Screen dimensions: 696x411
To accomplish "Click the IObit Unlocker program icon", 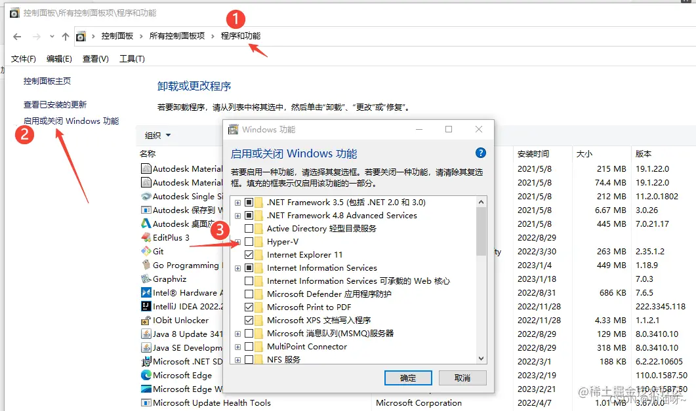I will 146,320.
